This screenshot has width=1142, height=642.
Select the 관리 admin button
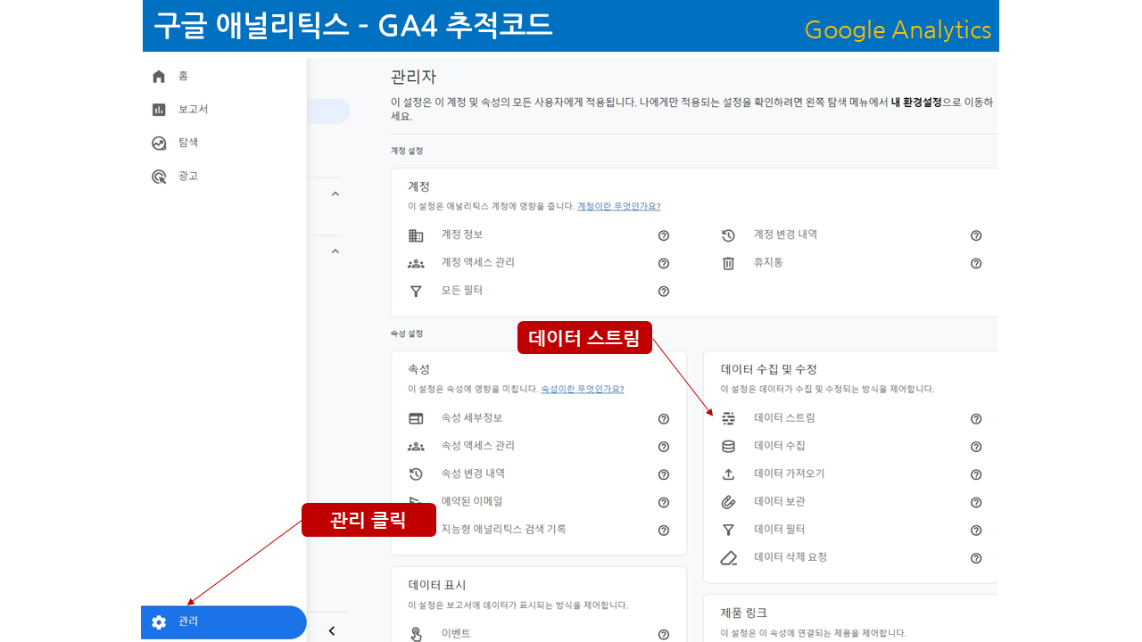(x=224, y=622)
